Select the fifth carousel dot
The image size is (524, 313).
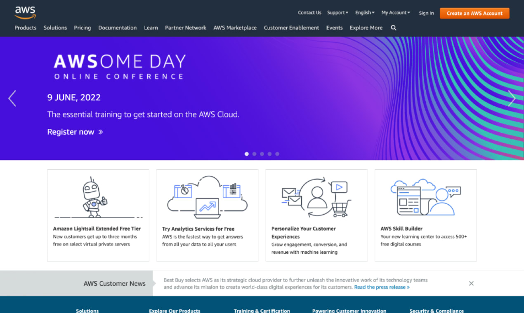(277, 154)
